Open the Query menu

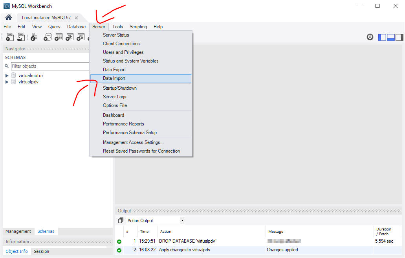54,27
